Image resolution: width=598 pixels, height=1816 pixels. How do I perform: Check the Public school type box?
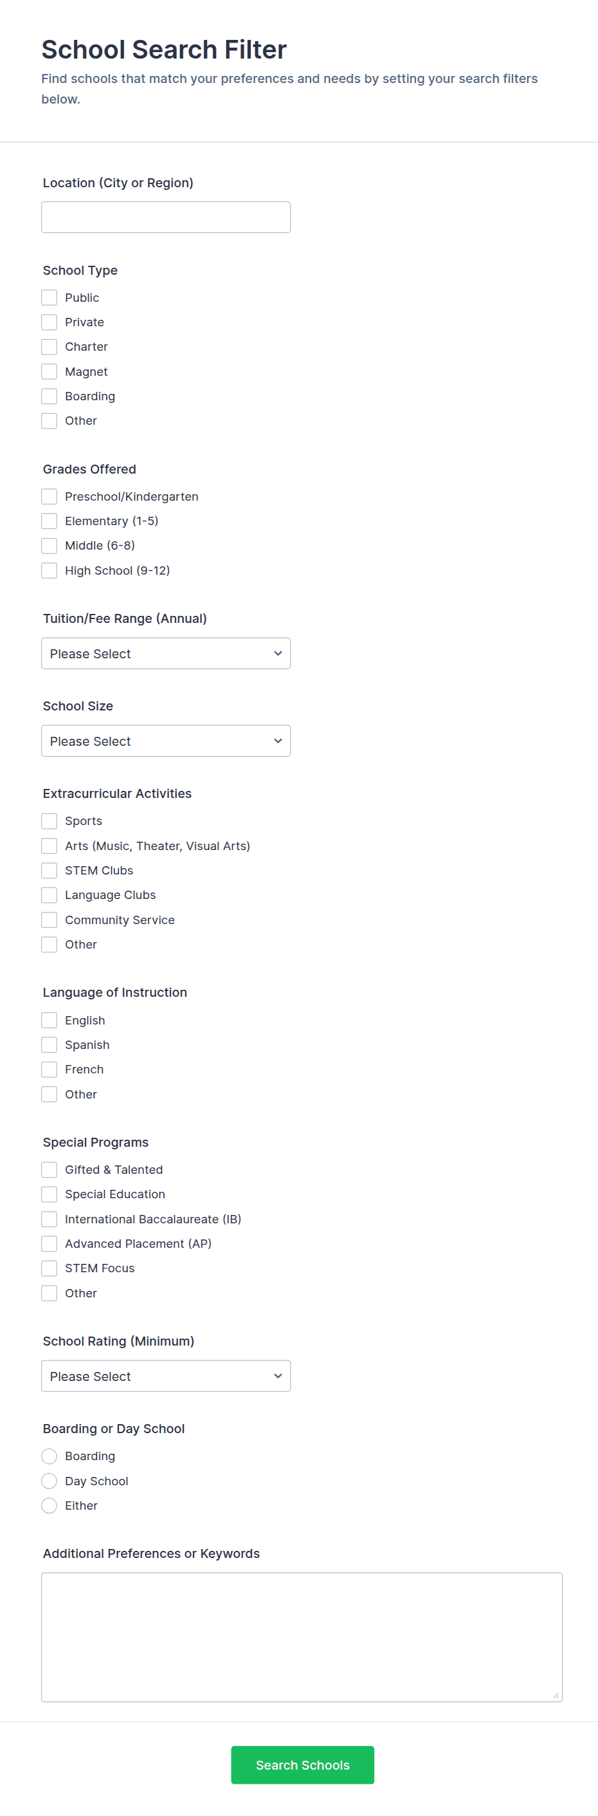50,297
